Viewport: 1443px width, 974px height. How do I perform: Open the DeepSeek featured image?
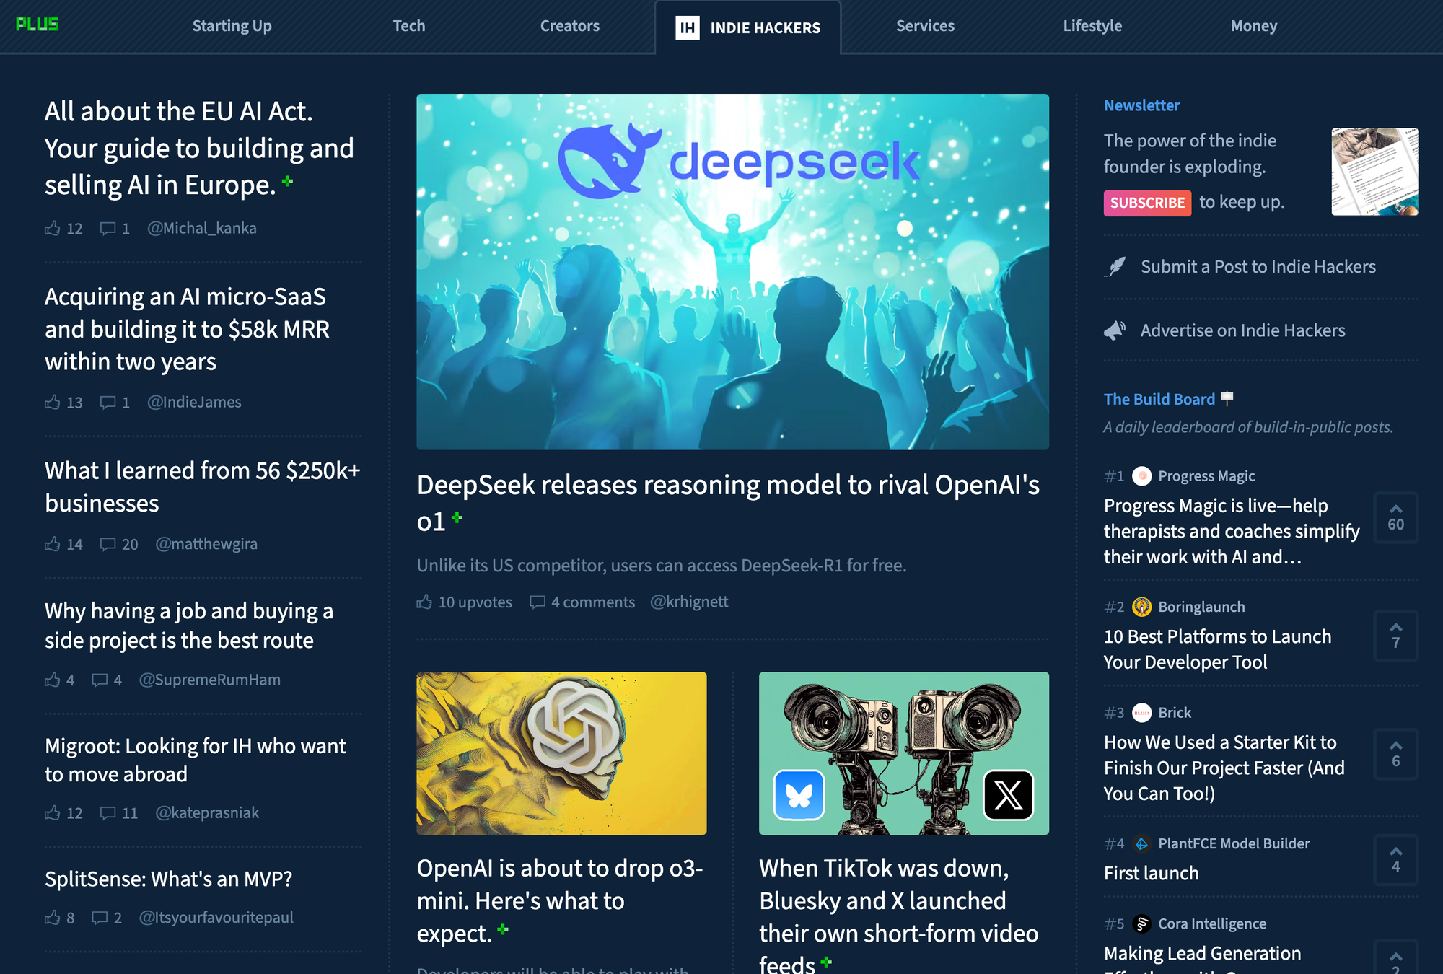coord(732,272)
